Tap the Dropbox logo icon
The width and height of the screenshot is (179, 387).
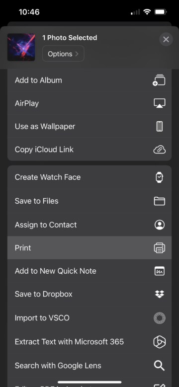160,294
